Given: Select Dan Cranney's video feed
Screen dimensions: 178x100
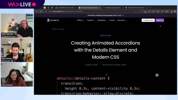Looking at the screenshot, I should [x=17, y=50].
